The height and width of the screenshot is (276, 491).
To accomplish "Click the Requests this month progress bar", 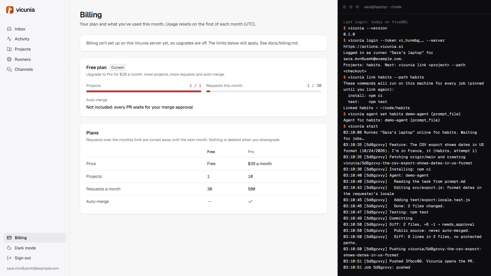I will [x=264, y=91].
